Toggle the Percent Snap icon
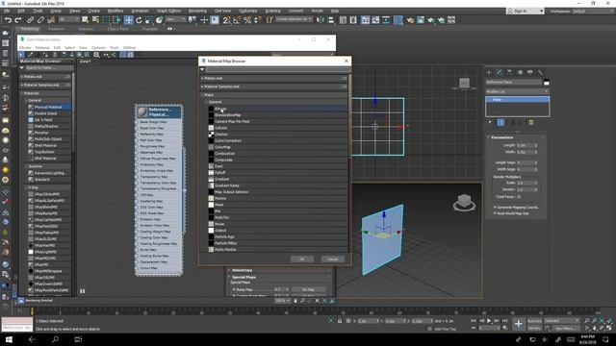Screen dimensions: 616x346 [247, 20]
